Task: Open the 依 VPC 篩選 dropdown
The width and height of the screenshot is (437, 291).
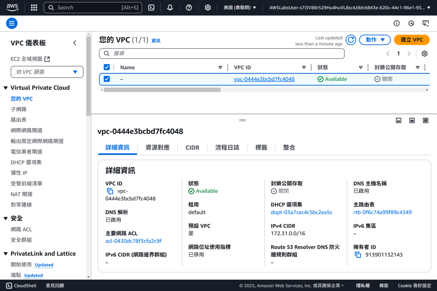Action: coord(47,72)
